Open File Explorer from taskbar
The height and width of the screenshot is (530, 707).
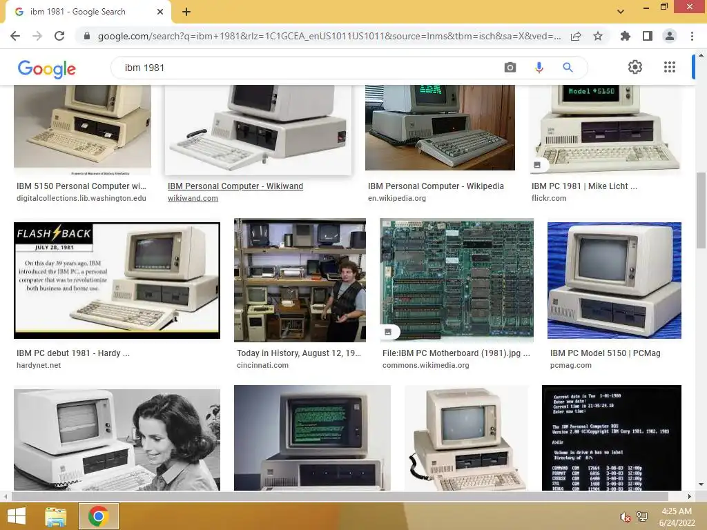56,516
